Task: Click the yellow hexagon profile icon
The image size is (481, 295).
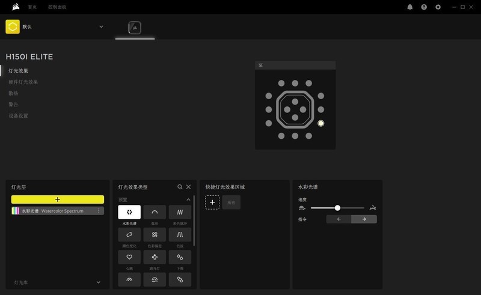Action: [x=13, y=26]
